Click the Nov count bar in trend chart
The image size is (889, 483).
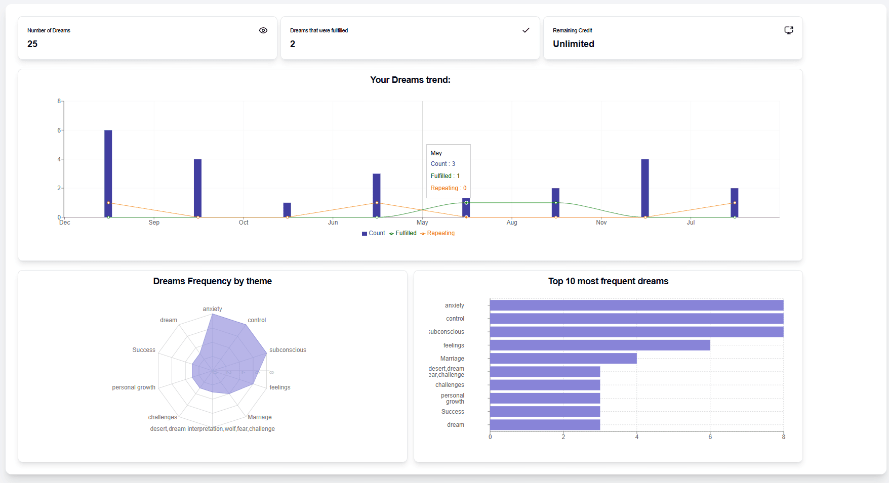(x=644, y=187)
